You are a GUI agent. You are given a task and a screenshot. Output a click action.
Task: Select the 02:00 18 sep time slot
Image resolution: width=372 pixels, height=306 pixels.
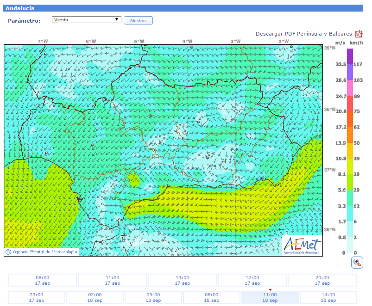pyautogui.click(x=95, y=297)
